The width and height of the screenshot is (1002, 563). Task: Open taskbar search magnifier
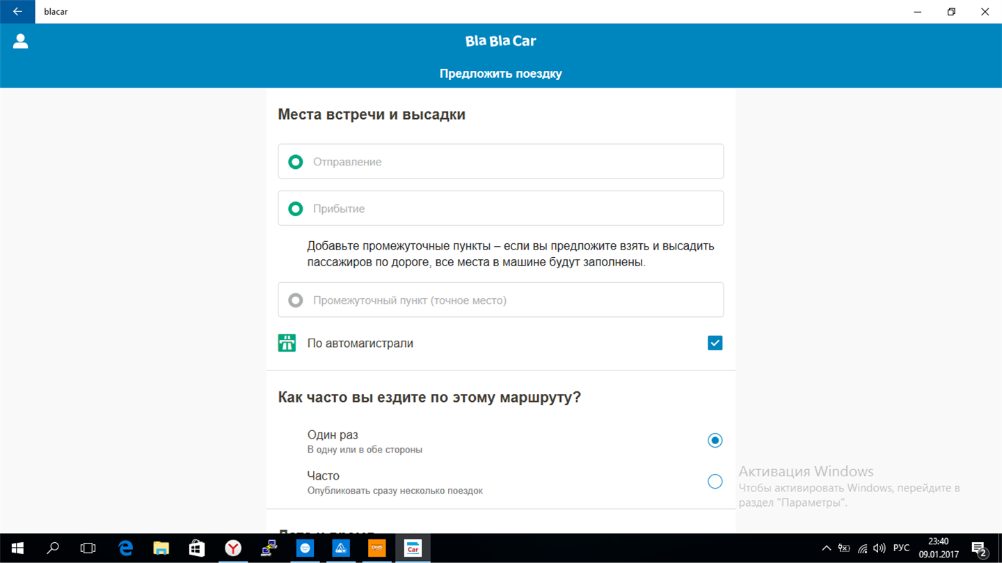point(53,548)
